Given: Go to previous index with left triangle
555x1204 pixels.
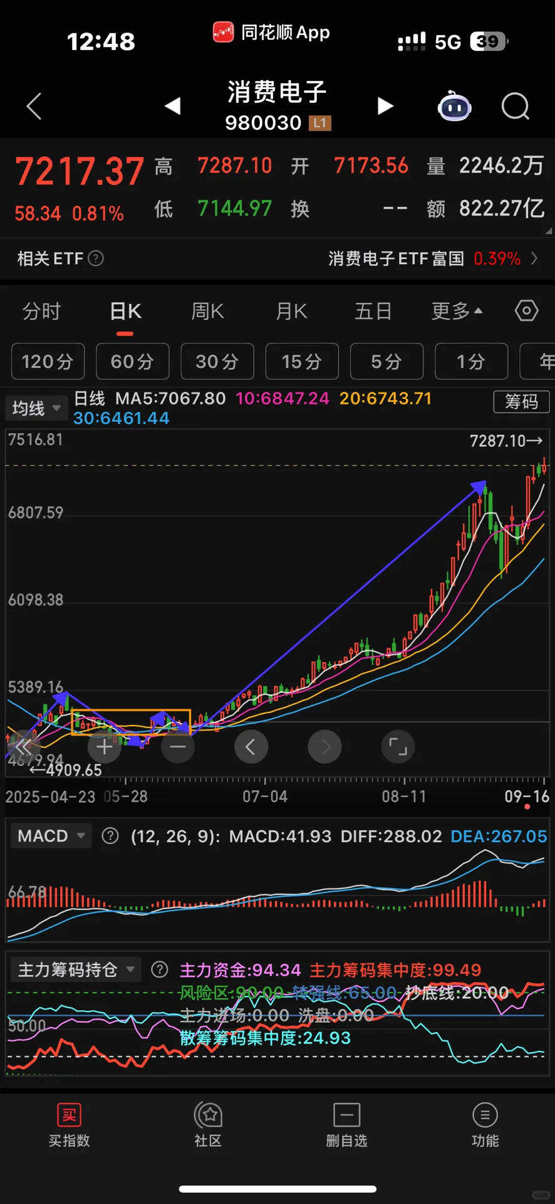Looking at the screenshot, I should tap(172, 106).
